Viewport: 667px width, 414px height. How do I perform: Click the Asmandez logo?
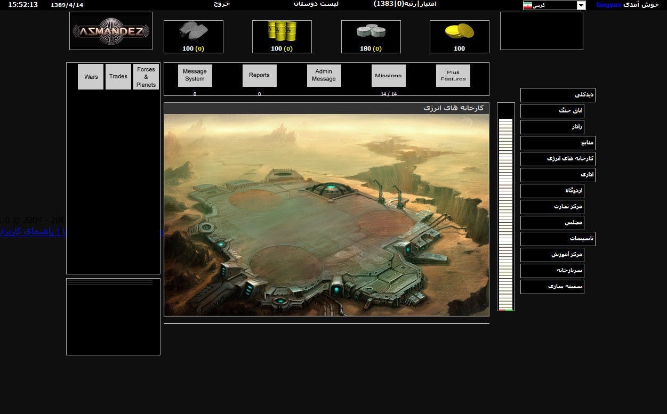click(x=111, y=31)
